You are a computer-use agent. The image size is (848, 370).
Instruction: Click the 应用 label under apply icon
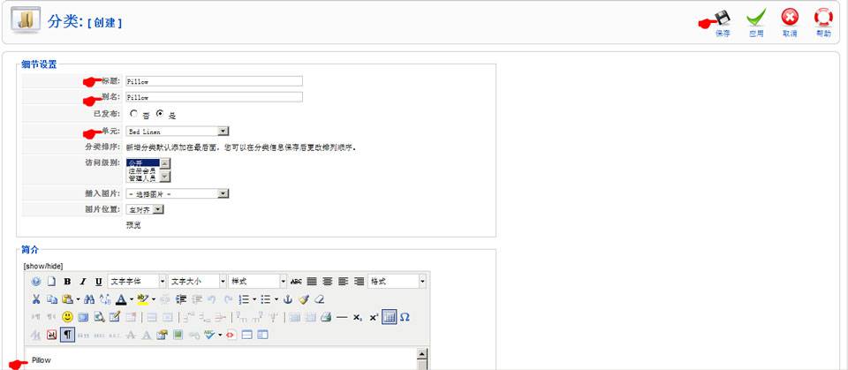click(756, 34)
